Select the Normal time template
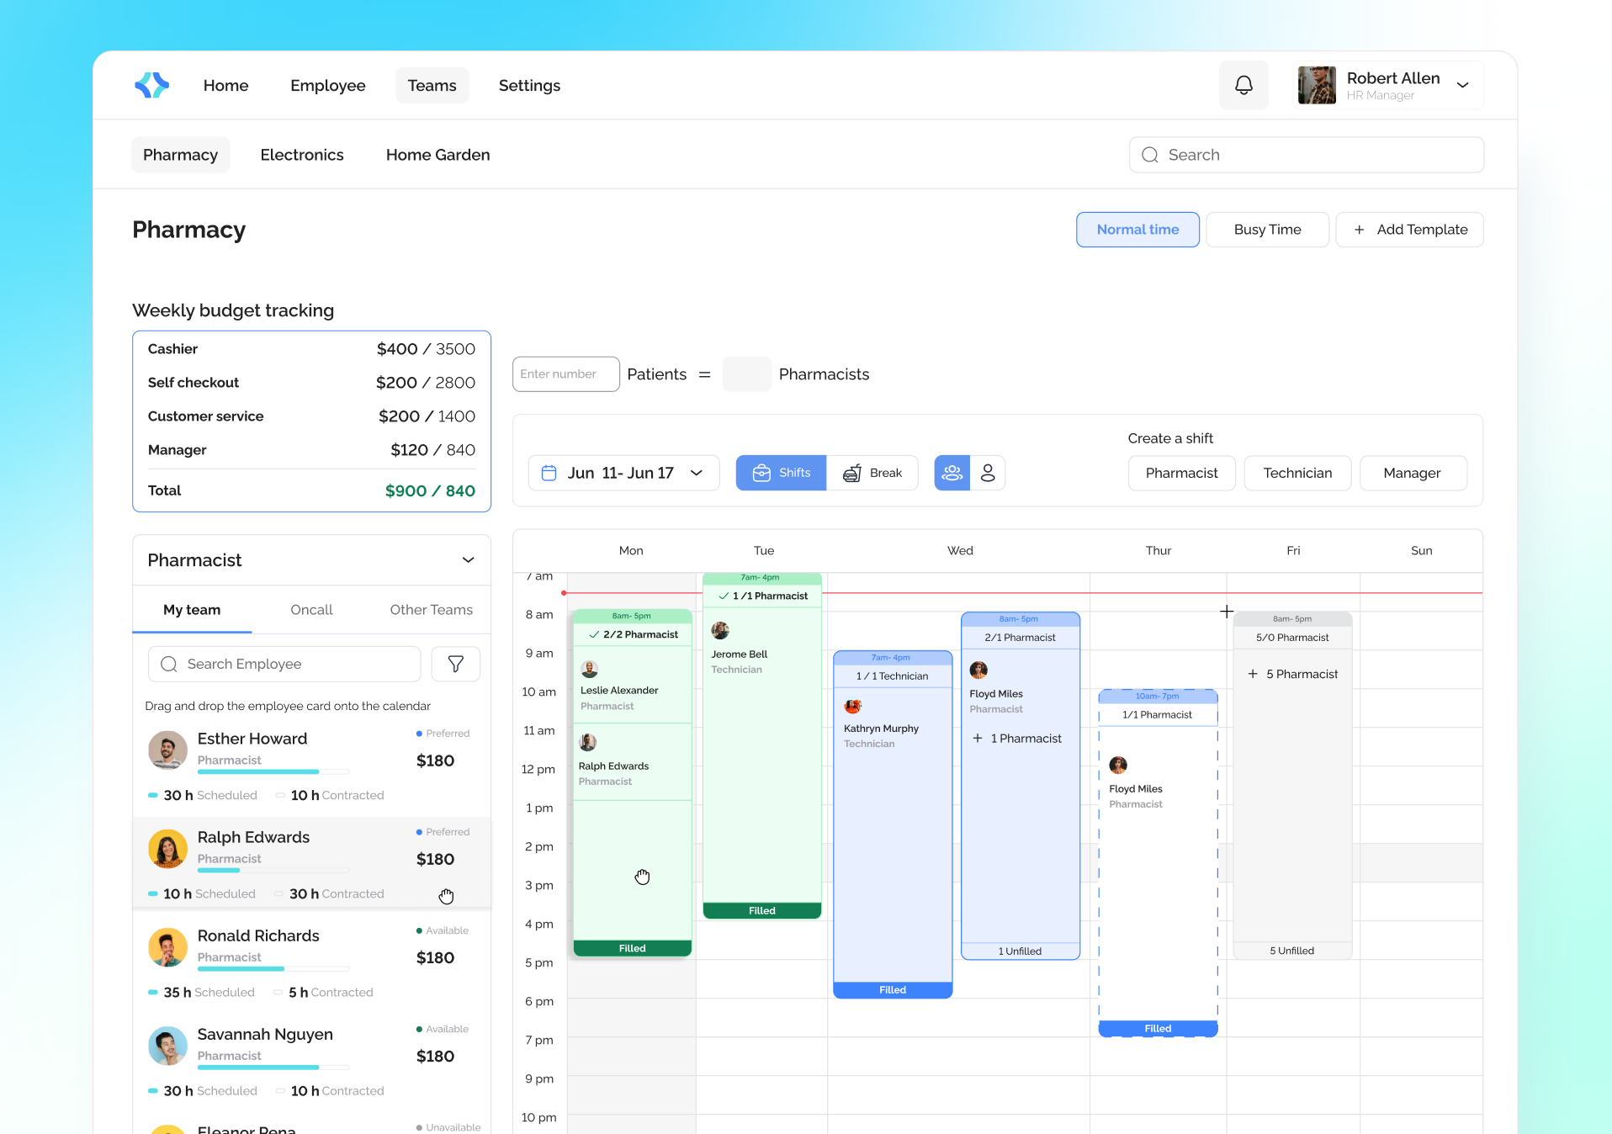The width and height of the screenshot is (1612, 1134). 1137,230
